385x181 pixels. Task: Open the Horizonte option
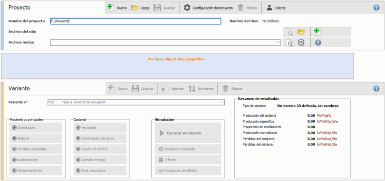click(x=100, y=127)
